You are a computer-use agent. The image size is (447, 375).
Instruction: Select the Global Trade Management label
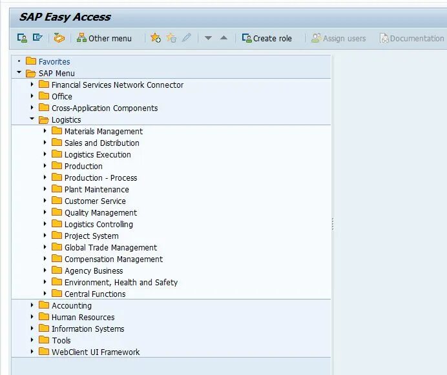(x=110, y=248)
